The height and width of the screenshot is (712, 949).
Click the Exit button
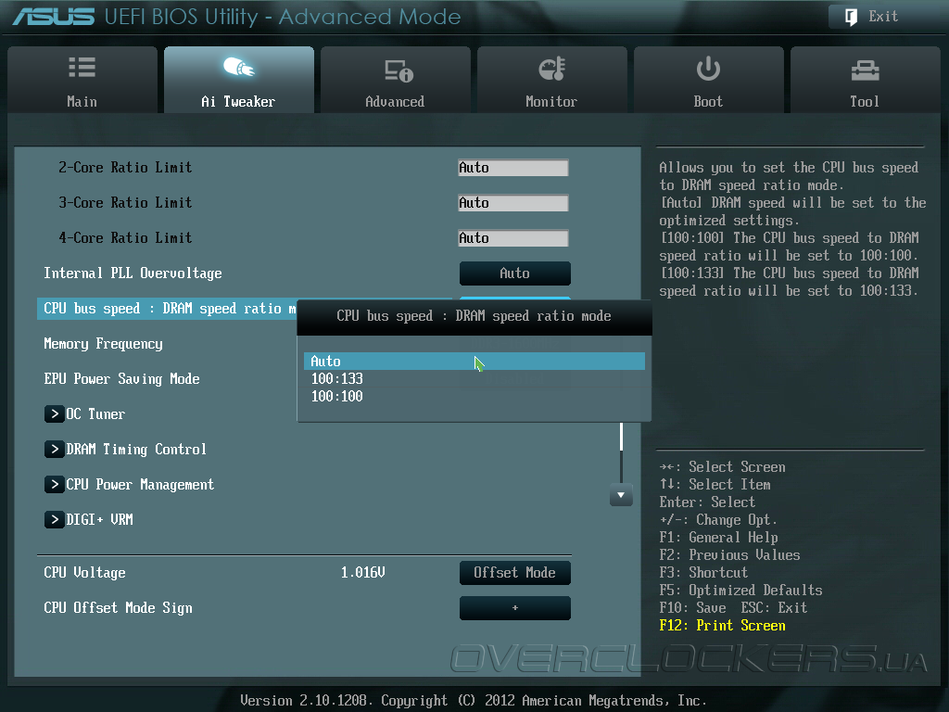click(x=883, y=17)
